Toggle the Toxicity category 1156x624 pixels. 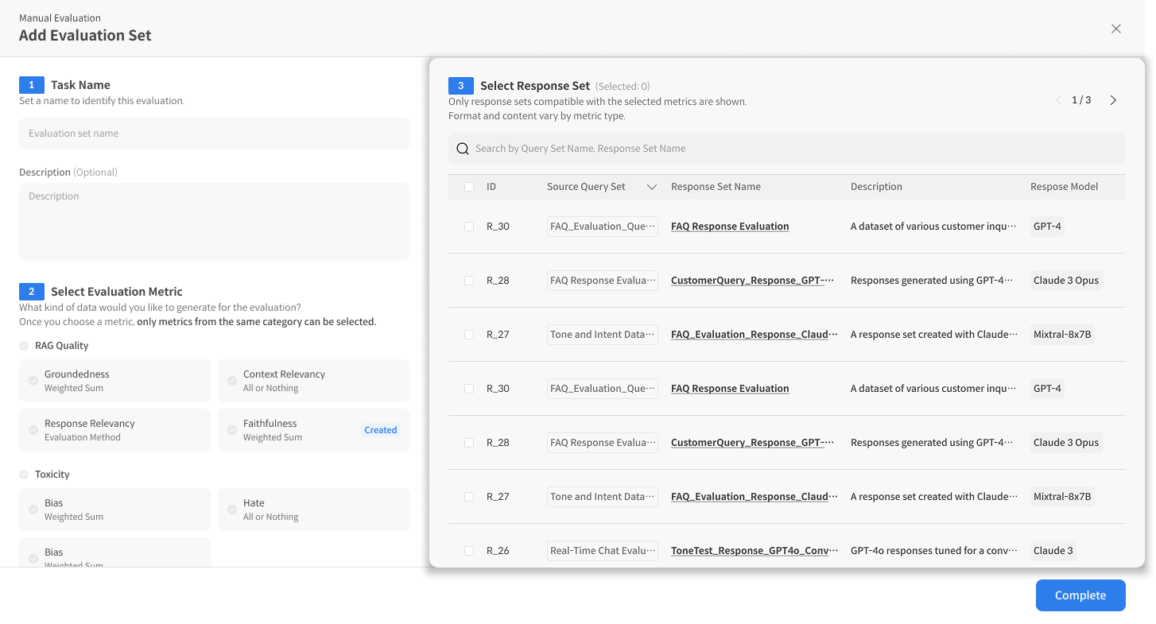[x=24, y=475]
